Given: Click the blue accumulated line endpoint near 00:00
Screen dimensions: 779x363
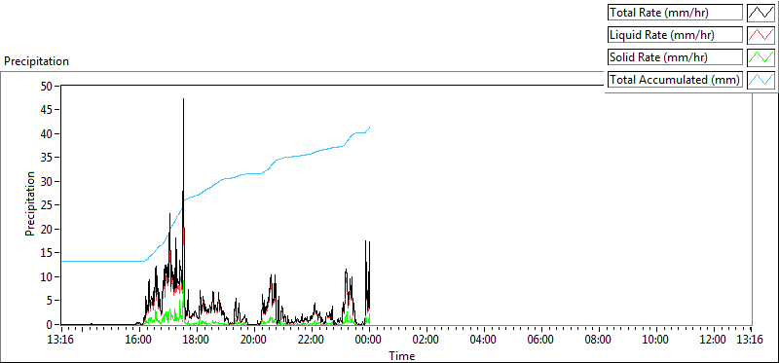Looking at the screenshot, I should [370, 127].
